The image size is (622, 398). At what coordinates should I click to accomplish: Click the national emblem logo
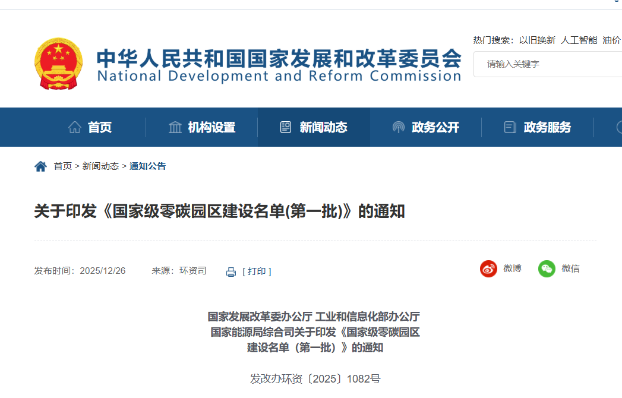(x=58, y=64)
